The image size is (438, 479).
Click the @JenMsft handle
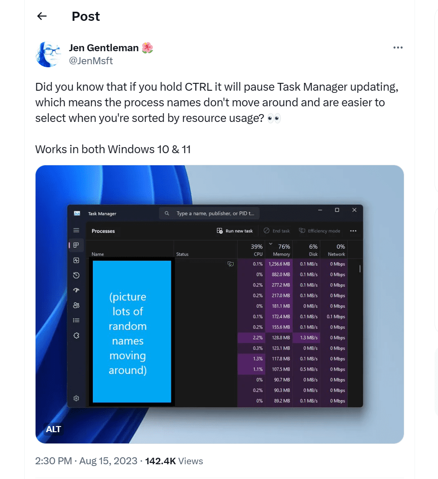[91, 61]
